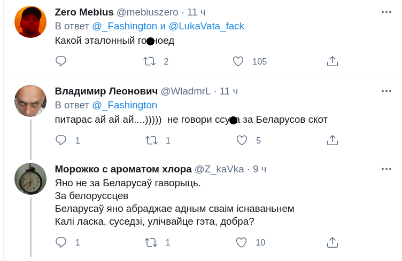The height and width of the screenshot is (261, 402).
Task: Like the tweet by Владимир Леонович
Action: click(242, 140)
